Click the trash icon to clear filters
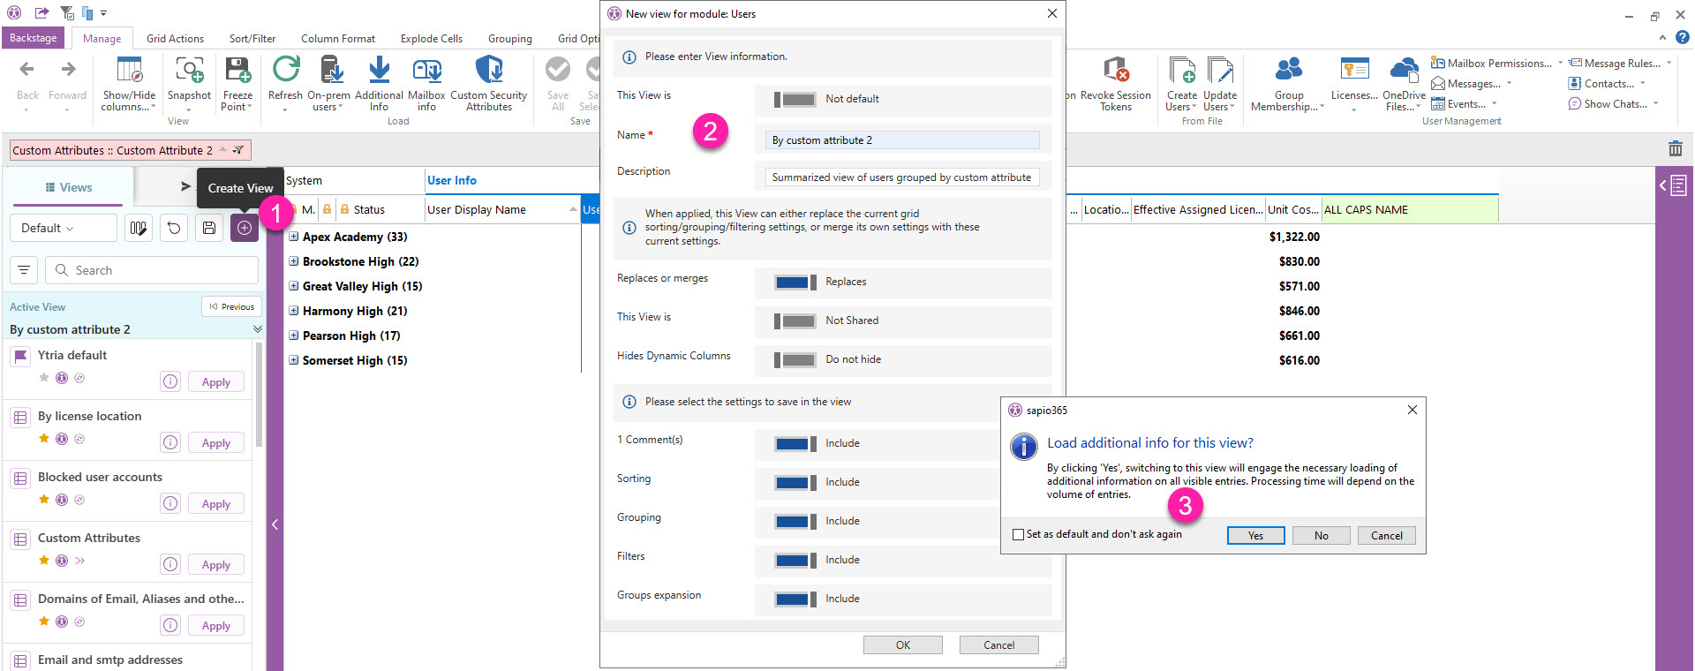This screenshot has height=671, width=1695. coord(1675,149)
